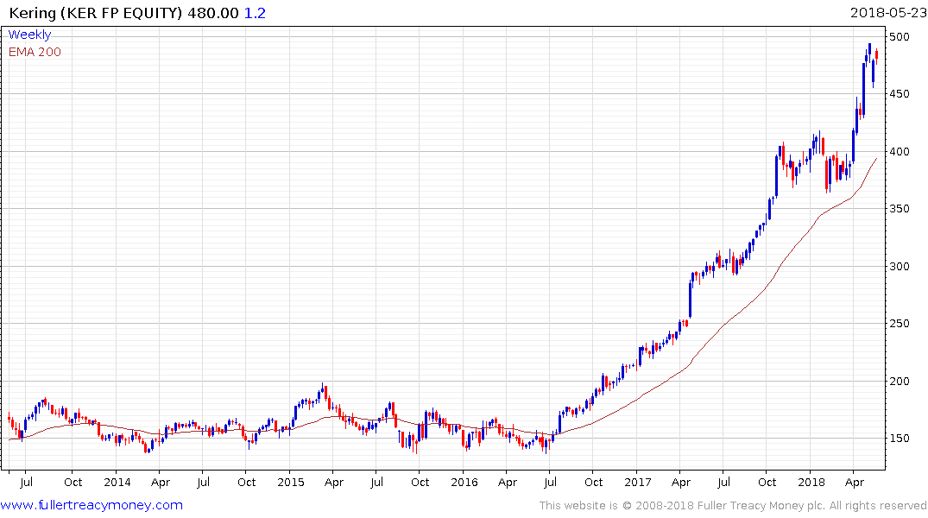This screenshot has height=518, width=928.
Task: Select the 250 price axis label
Action: pos(899,323)
